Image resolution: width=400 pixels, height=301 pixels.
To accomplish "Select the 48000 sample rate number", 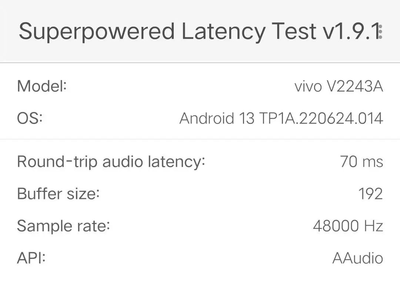I will pos(336,226).
